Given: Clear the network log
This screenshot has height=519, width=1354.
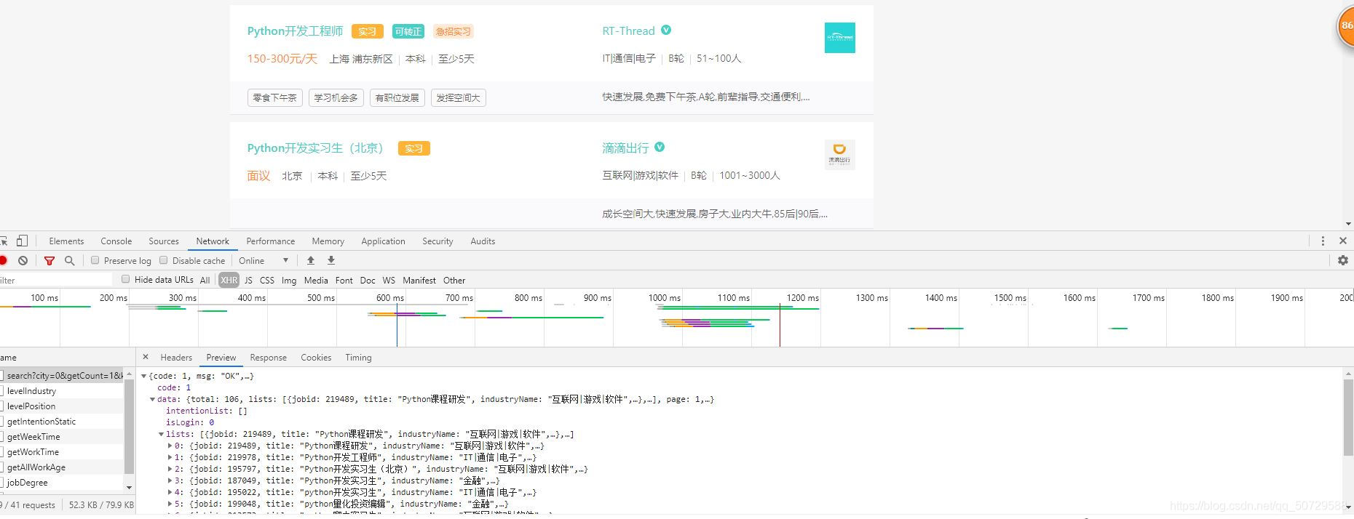Looking at the screenshot, I should (23, 260).
